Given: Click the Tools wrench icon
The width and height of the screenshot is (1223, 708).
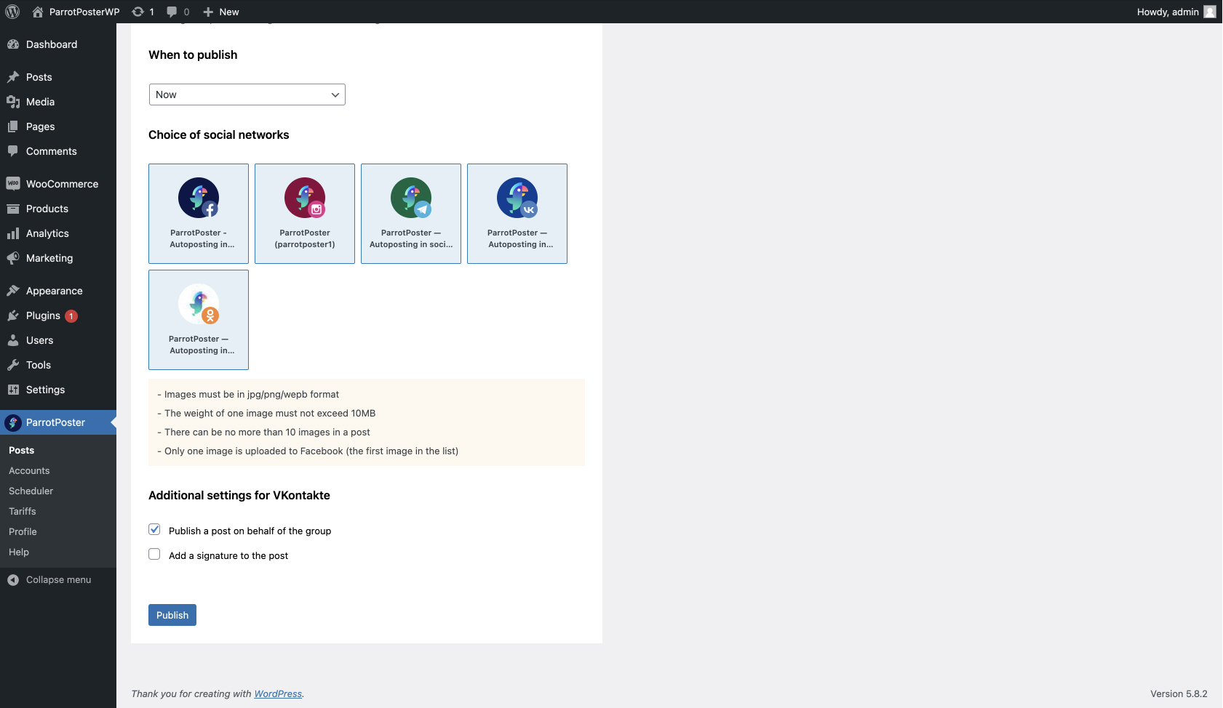Looking at the screenshot, I should (x=13, y=365).
